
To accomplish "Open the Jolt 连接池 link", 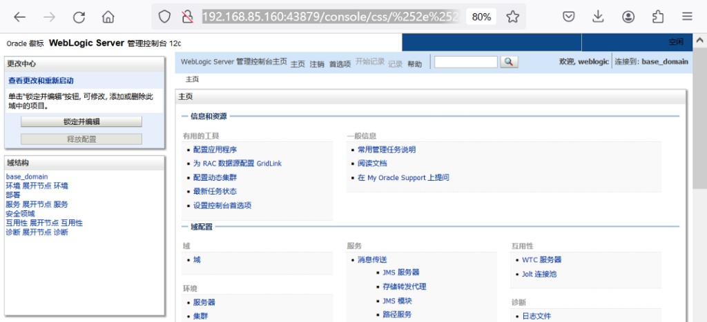I will pyautogui.click(x=539, y=274).
